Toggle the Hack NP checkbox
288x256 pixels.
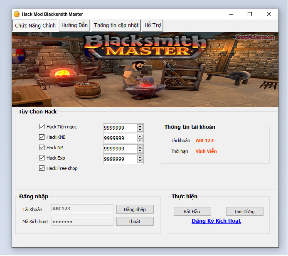point(42,148)
